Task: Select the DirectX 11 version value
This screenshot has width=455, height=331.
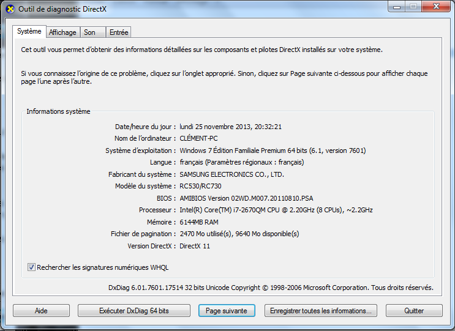Action: tap(194, 246)
